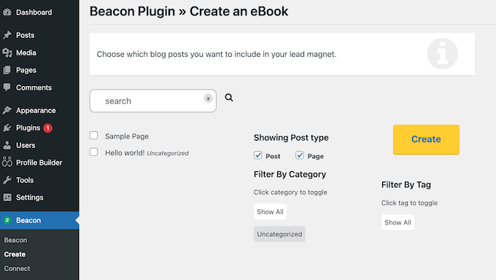
Task: Select the highlighted Beacon menu item
Action: pos(39,220)
